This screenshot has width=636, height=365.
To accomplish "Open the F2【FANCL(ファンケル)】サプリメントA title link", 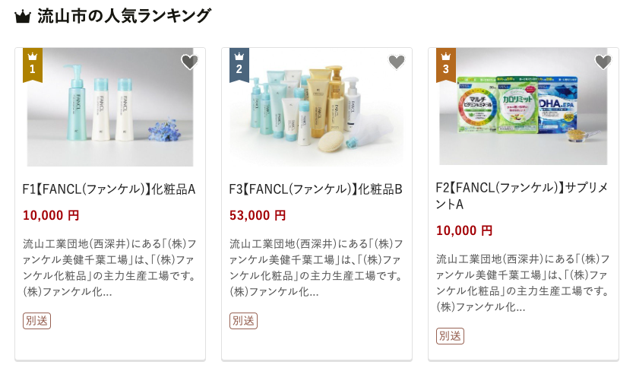I will pos(521,196).
